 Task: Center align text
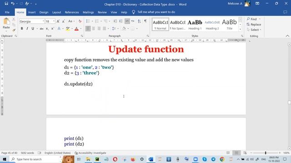[94, 29]
